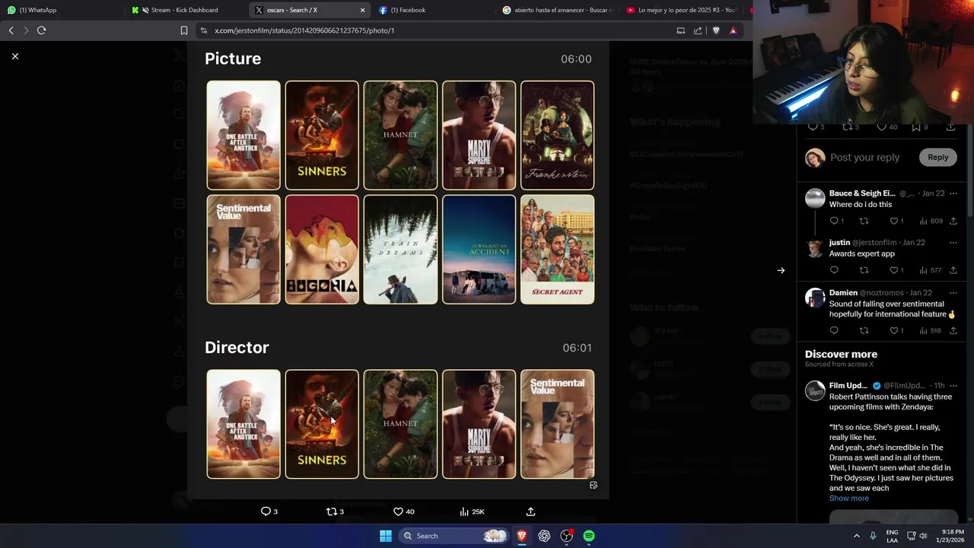Click the browser back arrow

(x=11, y=30)
